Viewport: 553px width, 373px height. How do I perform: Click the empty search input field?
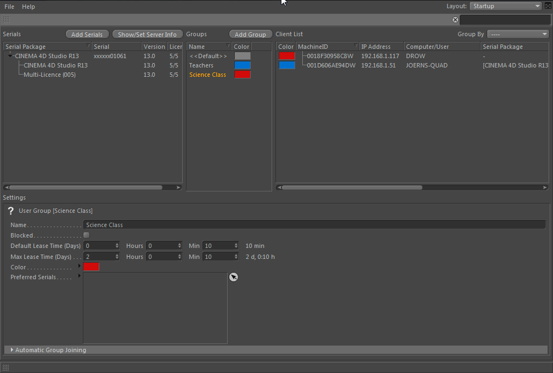[505, 20]
